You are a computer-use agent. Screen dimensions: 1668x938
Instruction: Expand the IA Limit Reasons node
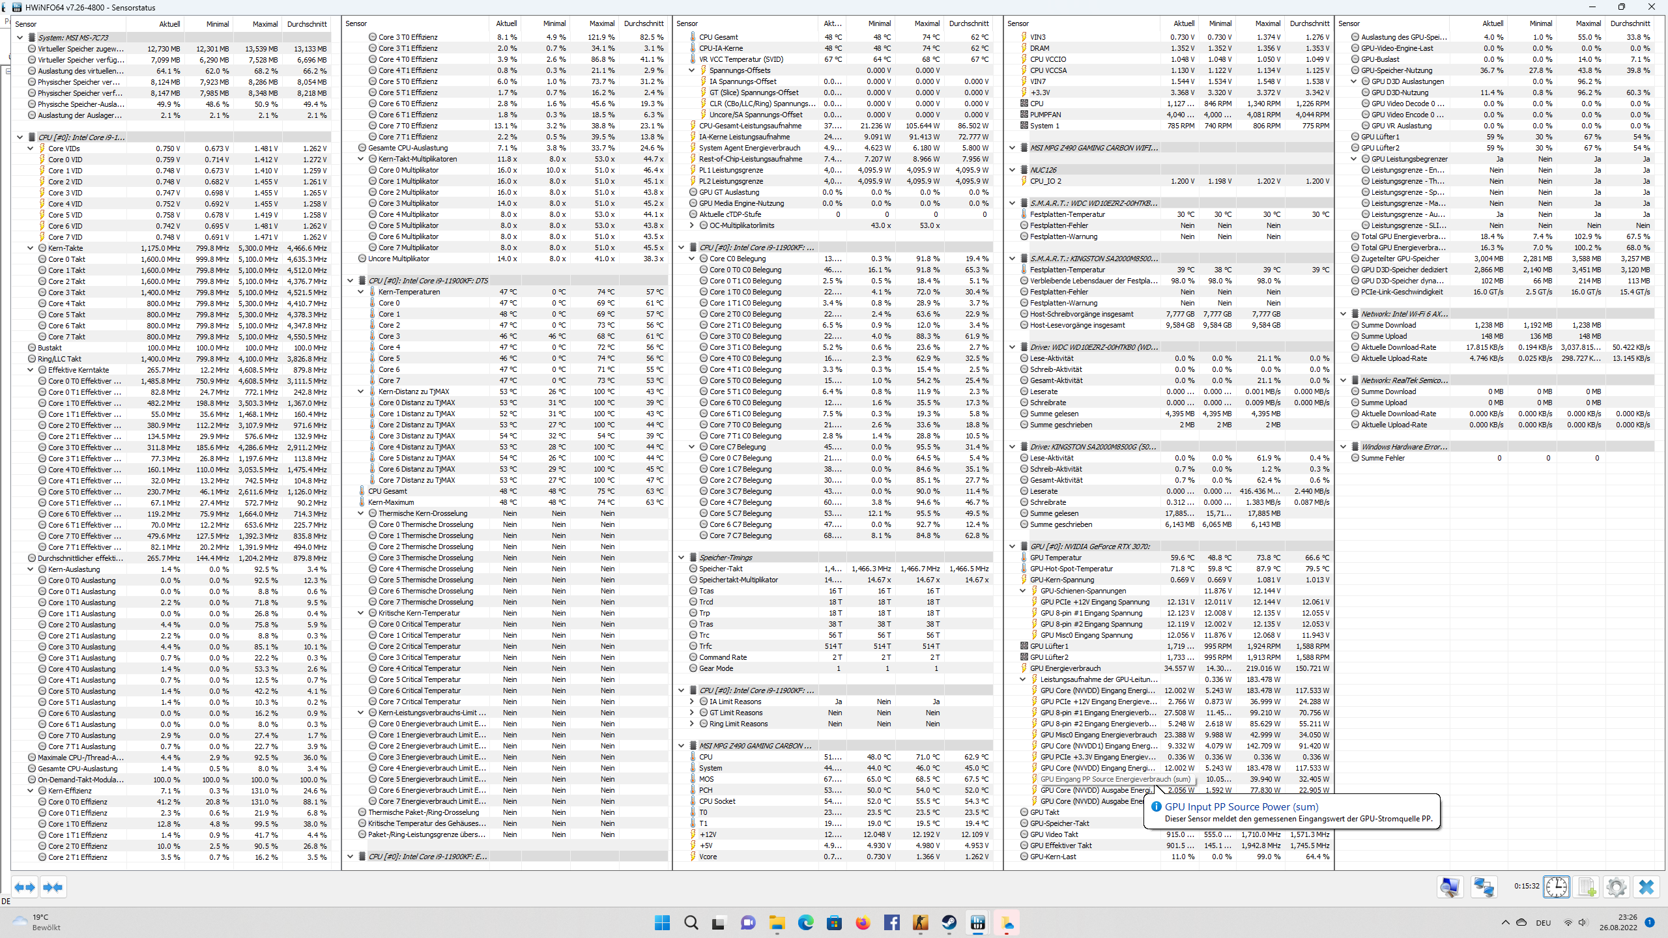pos(692,702)
